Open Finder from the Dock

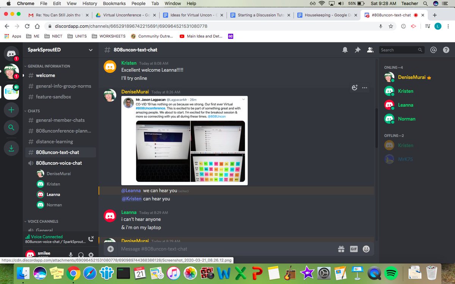tap(24, 273)
